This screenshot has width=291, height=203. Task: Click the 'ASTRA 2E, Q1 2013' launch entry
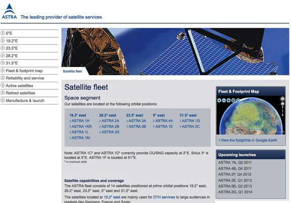[235, 180]
